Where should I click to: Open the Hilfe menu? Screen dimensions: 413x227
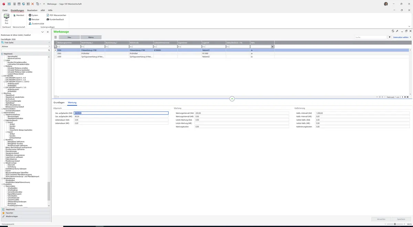coord(50,10)
